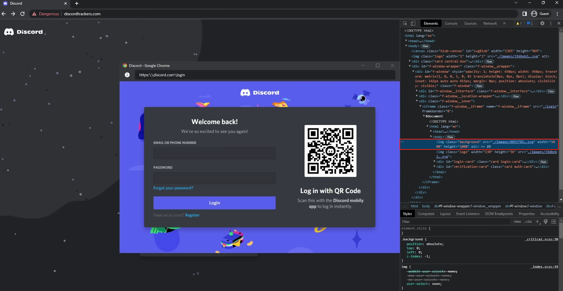Image resolution: width=563 pixels, height=291 pixels.
Task: Switch to the Network tab
Action: point(490,24)
